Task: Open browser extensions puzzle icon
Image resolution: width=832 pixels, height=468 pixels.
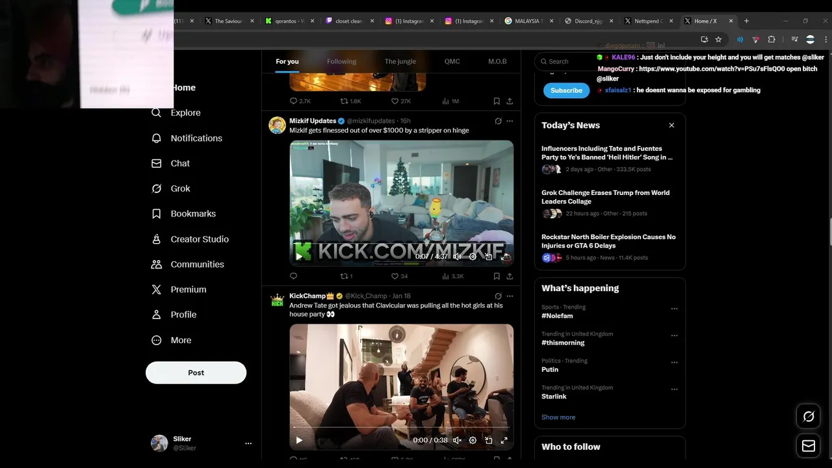Action: coord(772,40)
